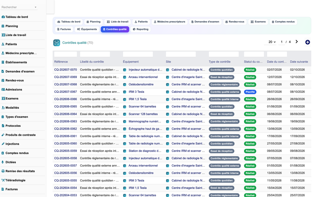The width and height of the screenshot is (318, 197).
Task: Open the Arceau interventionnel link in CQ-202607-0069
Action: [x=143, y=77]
